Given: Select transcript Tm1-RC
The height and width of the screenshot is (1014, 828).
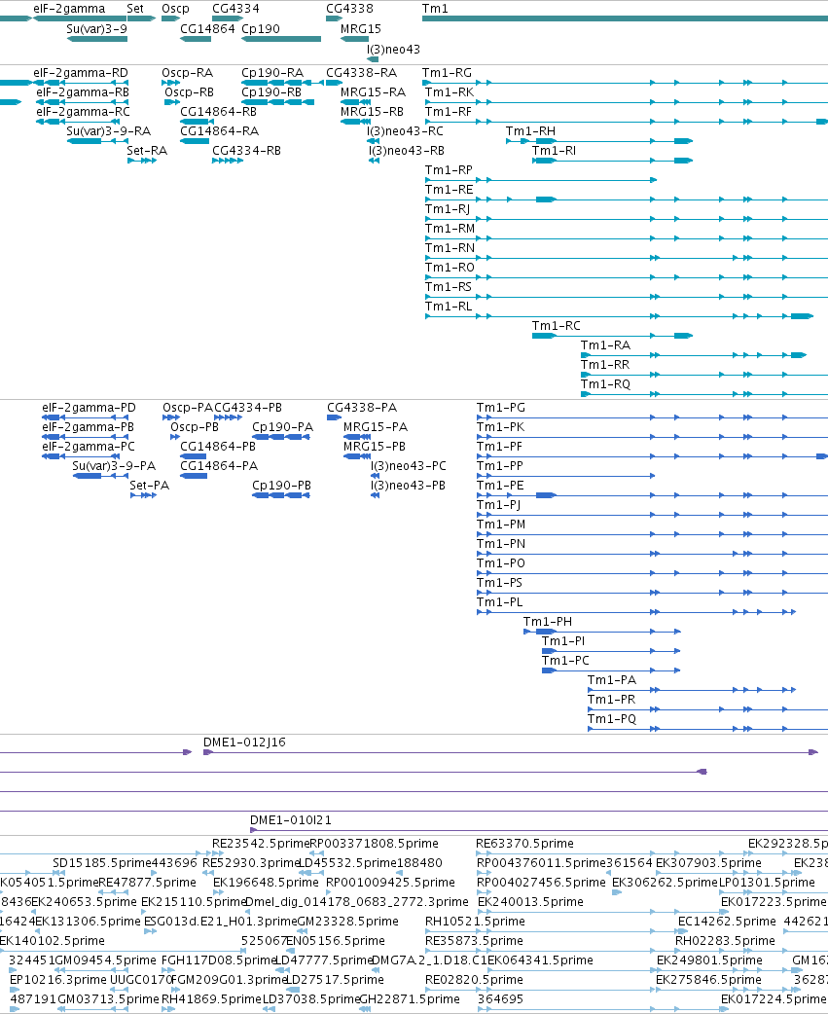Looking at the screenshot, I should click(x=556, y=326).
